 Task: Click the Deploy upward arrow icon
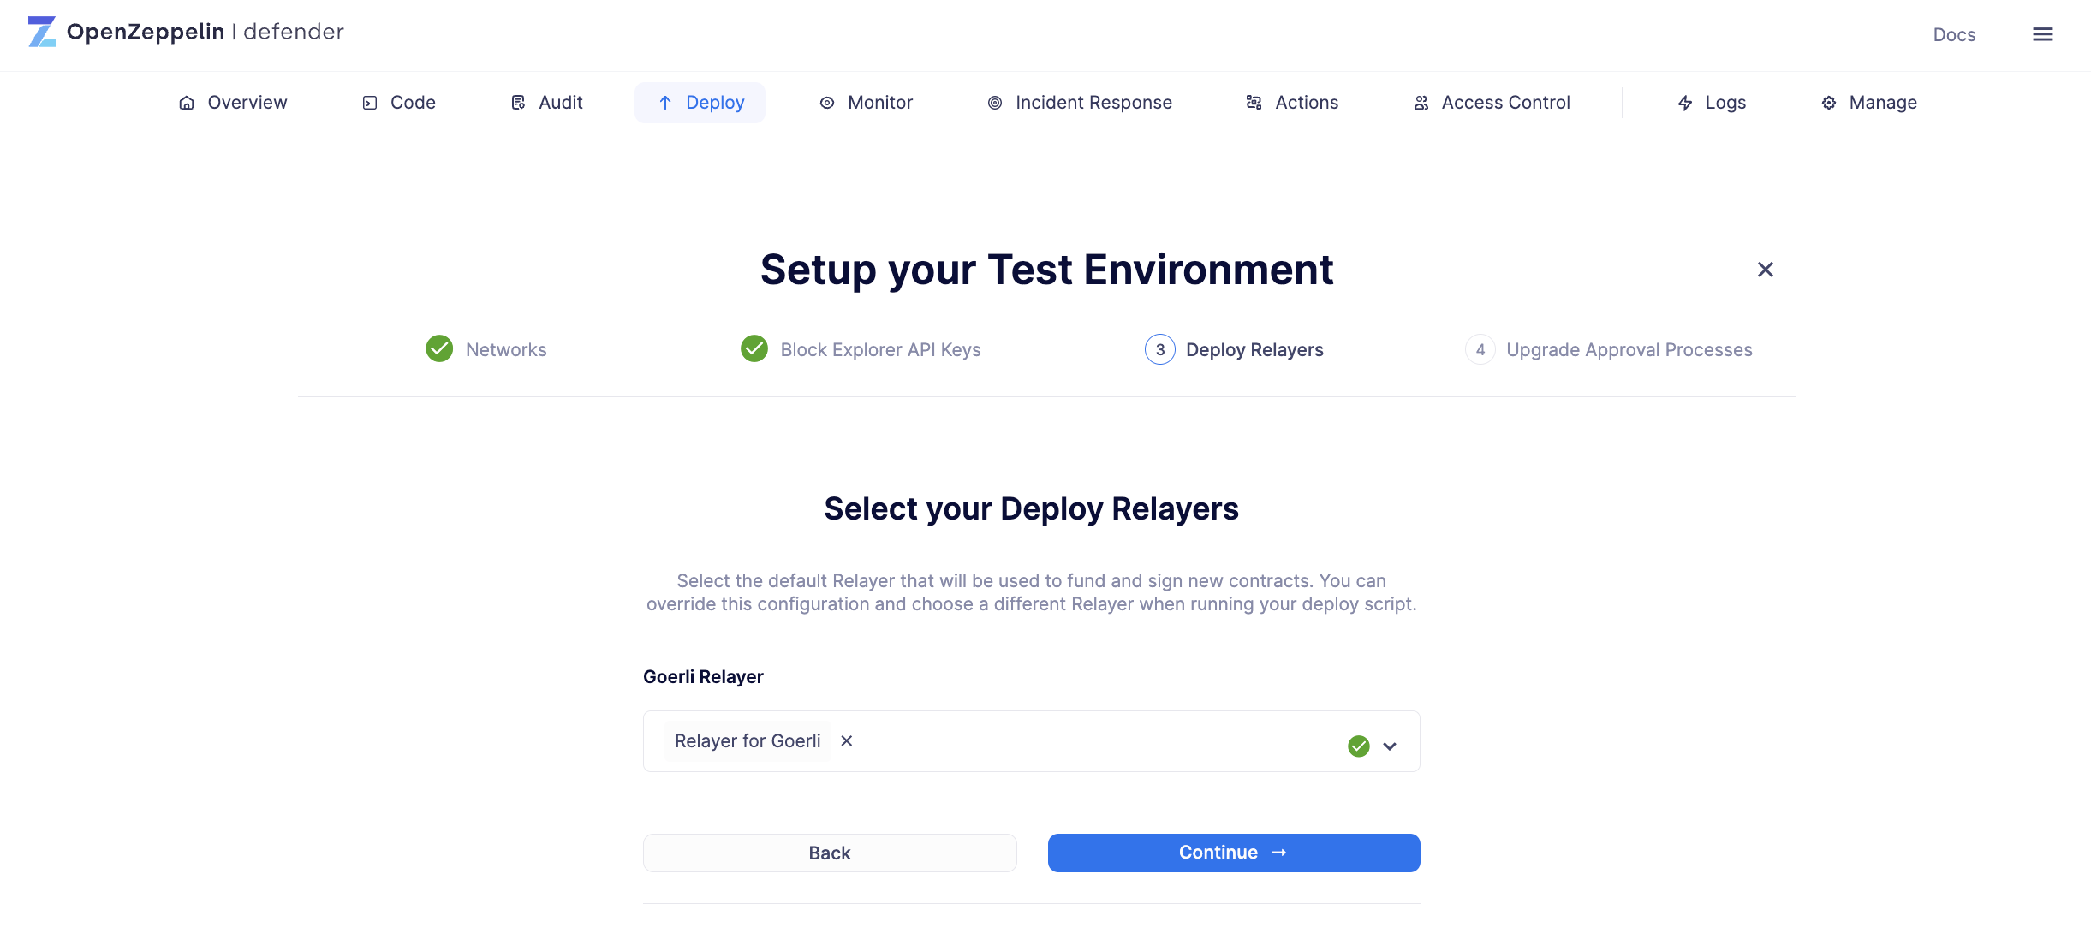point(664,103)
